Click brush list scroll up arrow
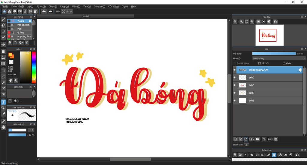 (x=34, y=20)
